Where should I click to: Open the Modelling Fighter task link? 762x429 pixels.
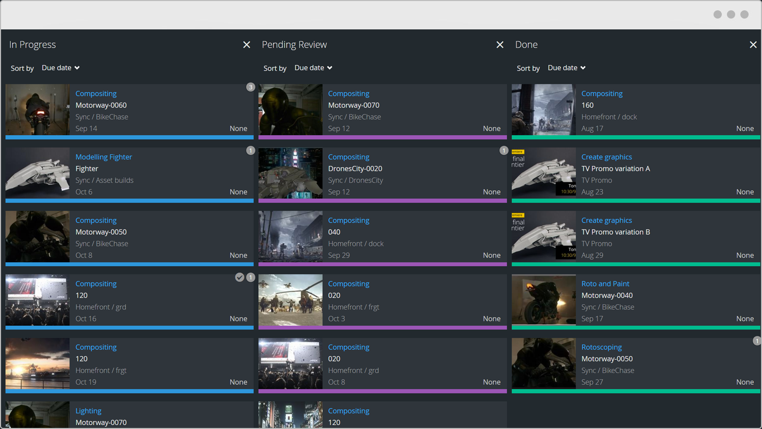click(x=104, y=157)
